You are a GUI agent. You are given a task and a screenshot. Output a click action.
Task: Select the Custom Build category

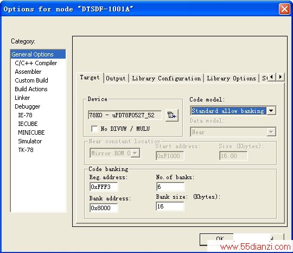[x=31, y=80]
